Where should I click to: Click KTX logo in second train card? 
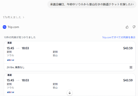tap(11, 92)
